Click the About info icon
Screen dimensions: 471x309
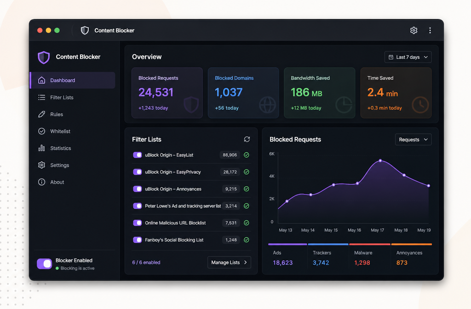pos(42,182)
